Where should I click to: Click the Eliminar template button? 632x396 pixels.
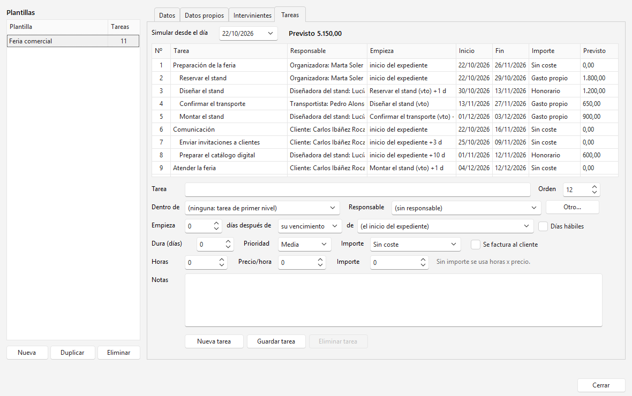pyautogui.click(x=118, y=353)
